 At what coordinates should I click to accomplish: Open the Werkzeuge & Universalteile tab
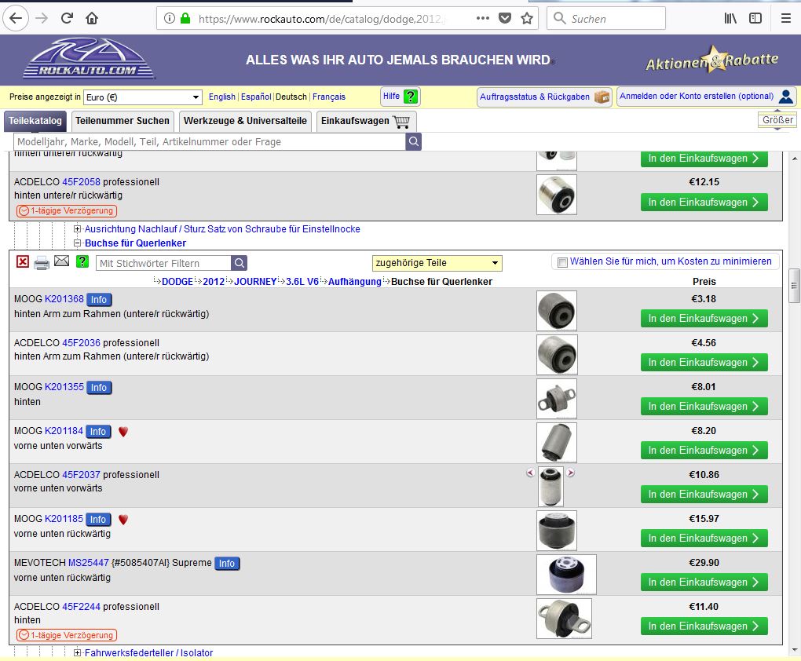tap(244, 121)
